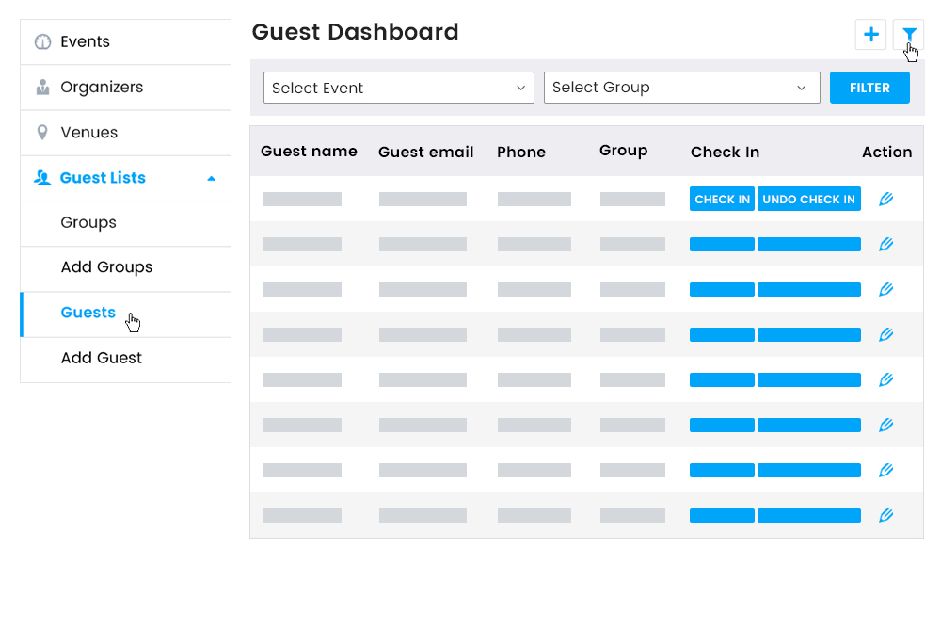
Task: Open filters via the funnel icon
Action: pyautogui.click(x=909, y=34)
